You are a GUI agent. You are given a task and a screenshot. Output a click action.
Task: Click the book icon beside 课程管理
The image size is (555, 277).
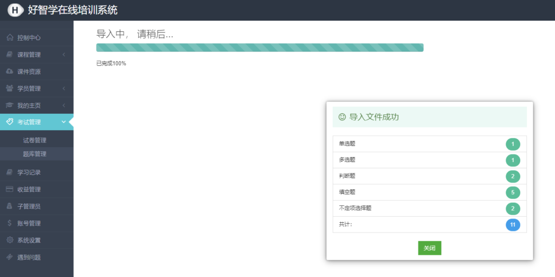pyautogui.click(x=10, y=55)
